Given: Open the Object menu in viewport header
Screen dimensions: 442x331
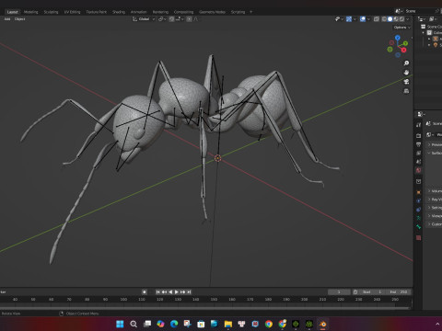Looking at the screenshot, I should point(19,19).
